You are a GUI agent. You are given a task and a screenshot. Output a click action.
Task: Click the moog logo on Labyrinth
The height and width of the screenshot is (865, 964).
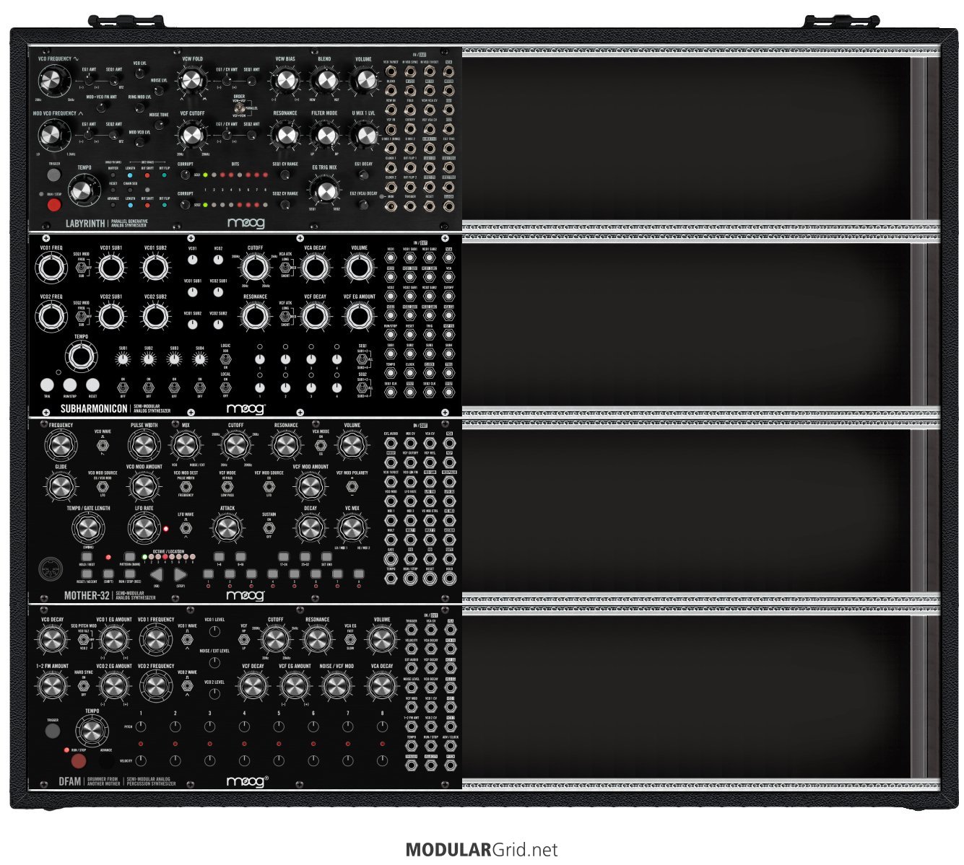pyautogui.click(x=246, y=223)
